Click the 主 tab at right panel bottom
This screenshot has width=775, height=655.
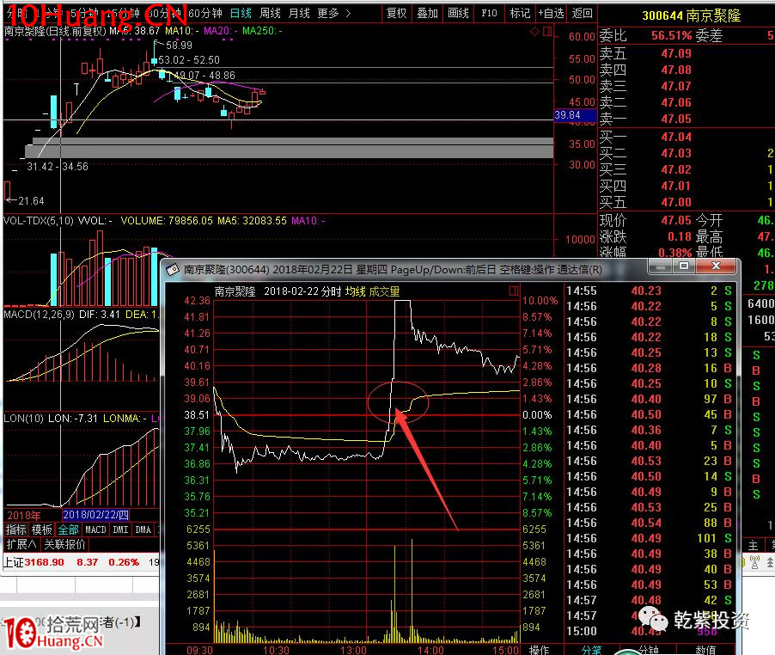tap(754, 545)
